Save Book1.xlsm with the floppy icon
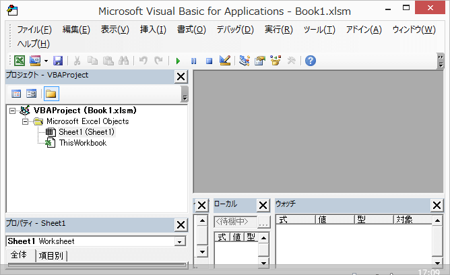 [x=58, y=61]
